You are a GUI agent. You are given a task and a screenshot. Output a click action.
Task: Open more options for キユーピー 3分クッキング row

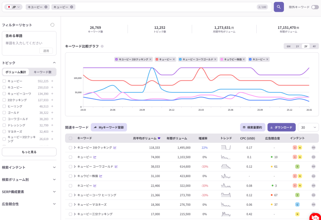(x=313, y=147)
